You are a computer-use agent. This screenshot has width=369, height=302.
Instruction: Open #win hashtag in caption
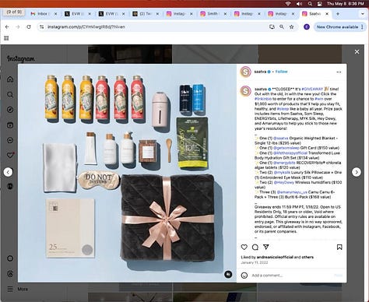[x=319, y=99]
